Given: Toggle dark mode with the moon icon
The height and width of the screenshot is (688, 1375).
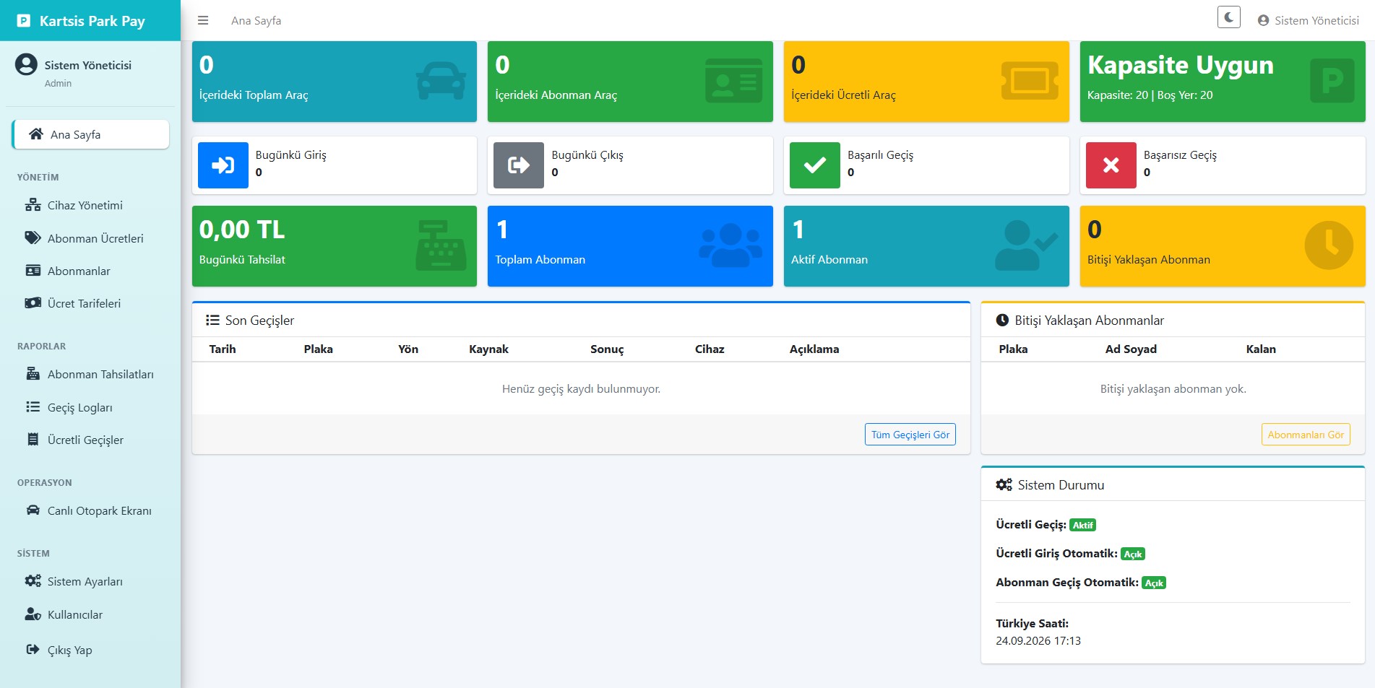Looking at the screenshot, I should (x=1228, y=17).
